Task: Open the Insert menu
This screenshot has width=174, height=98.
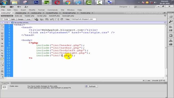Action: [x=23, y=10]
